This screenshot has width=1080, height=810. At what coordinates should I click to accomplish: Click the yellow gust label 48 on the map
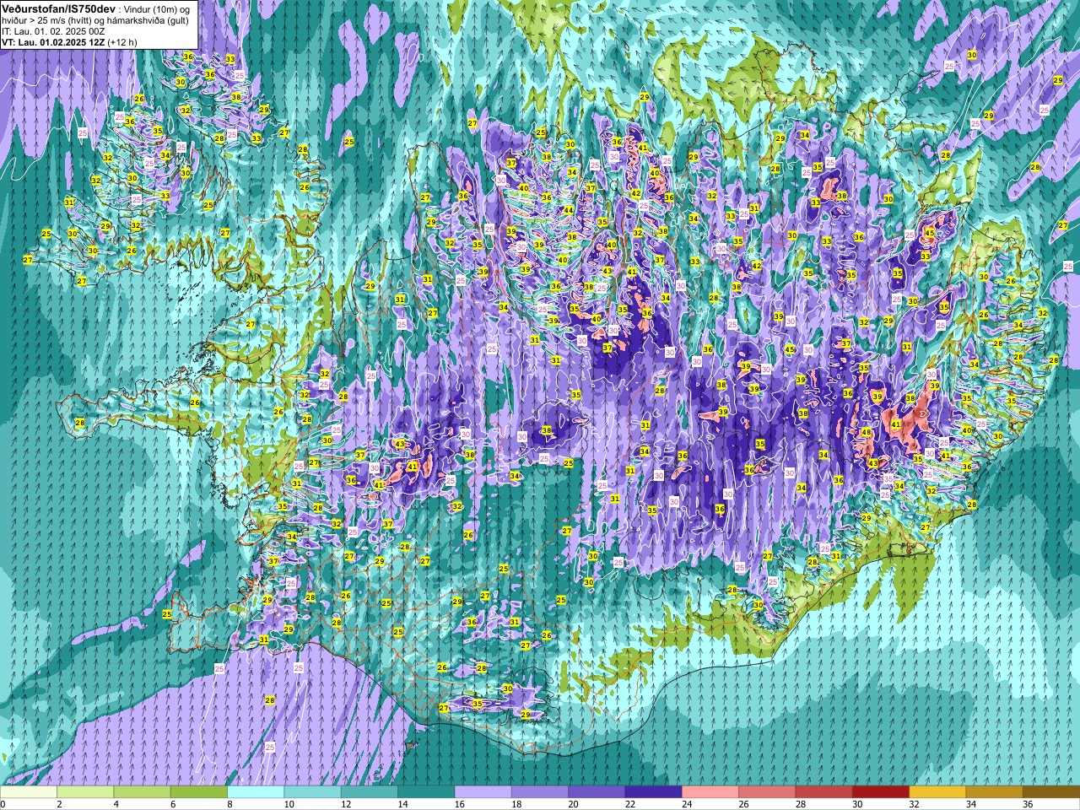click(x=867, y=433)
